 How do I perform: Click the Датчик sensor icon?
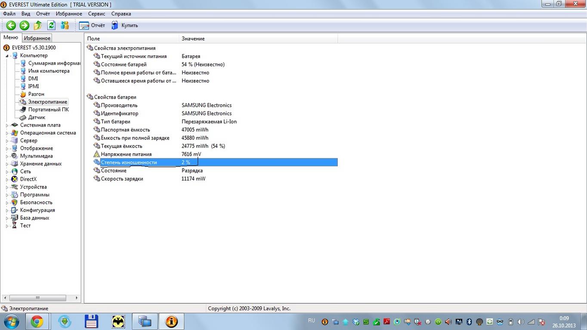[x=23, y=117]
